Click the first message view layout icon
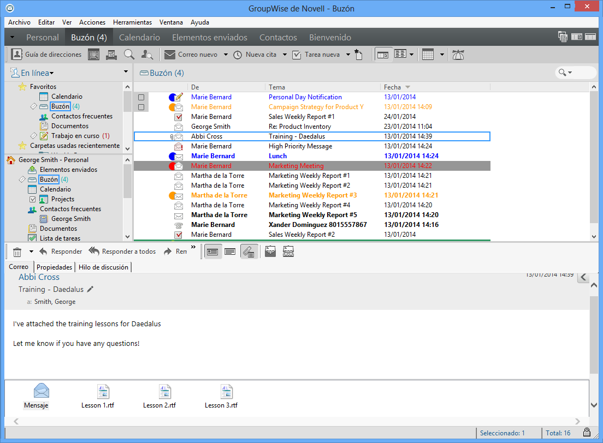This screenshot has width=603, height=443. click(x=212, y=252)
